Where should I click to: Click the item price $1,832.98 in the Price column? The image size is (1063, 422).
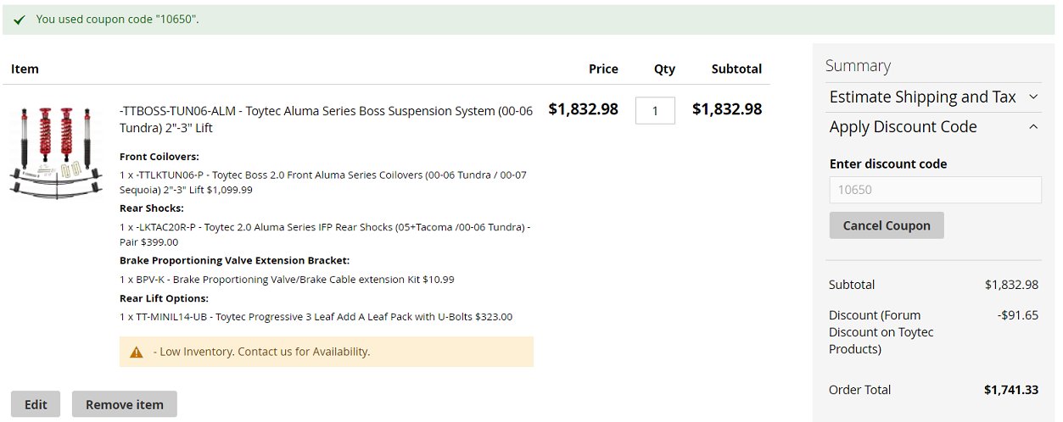point(584,108)
